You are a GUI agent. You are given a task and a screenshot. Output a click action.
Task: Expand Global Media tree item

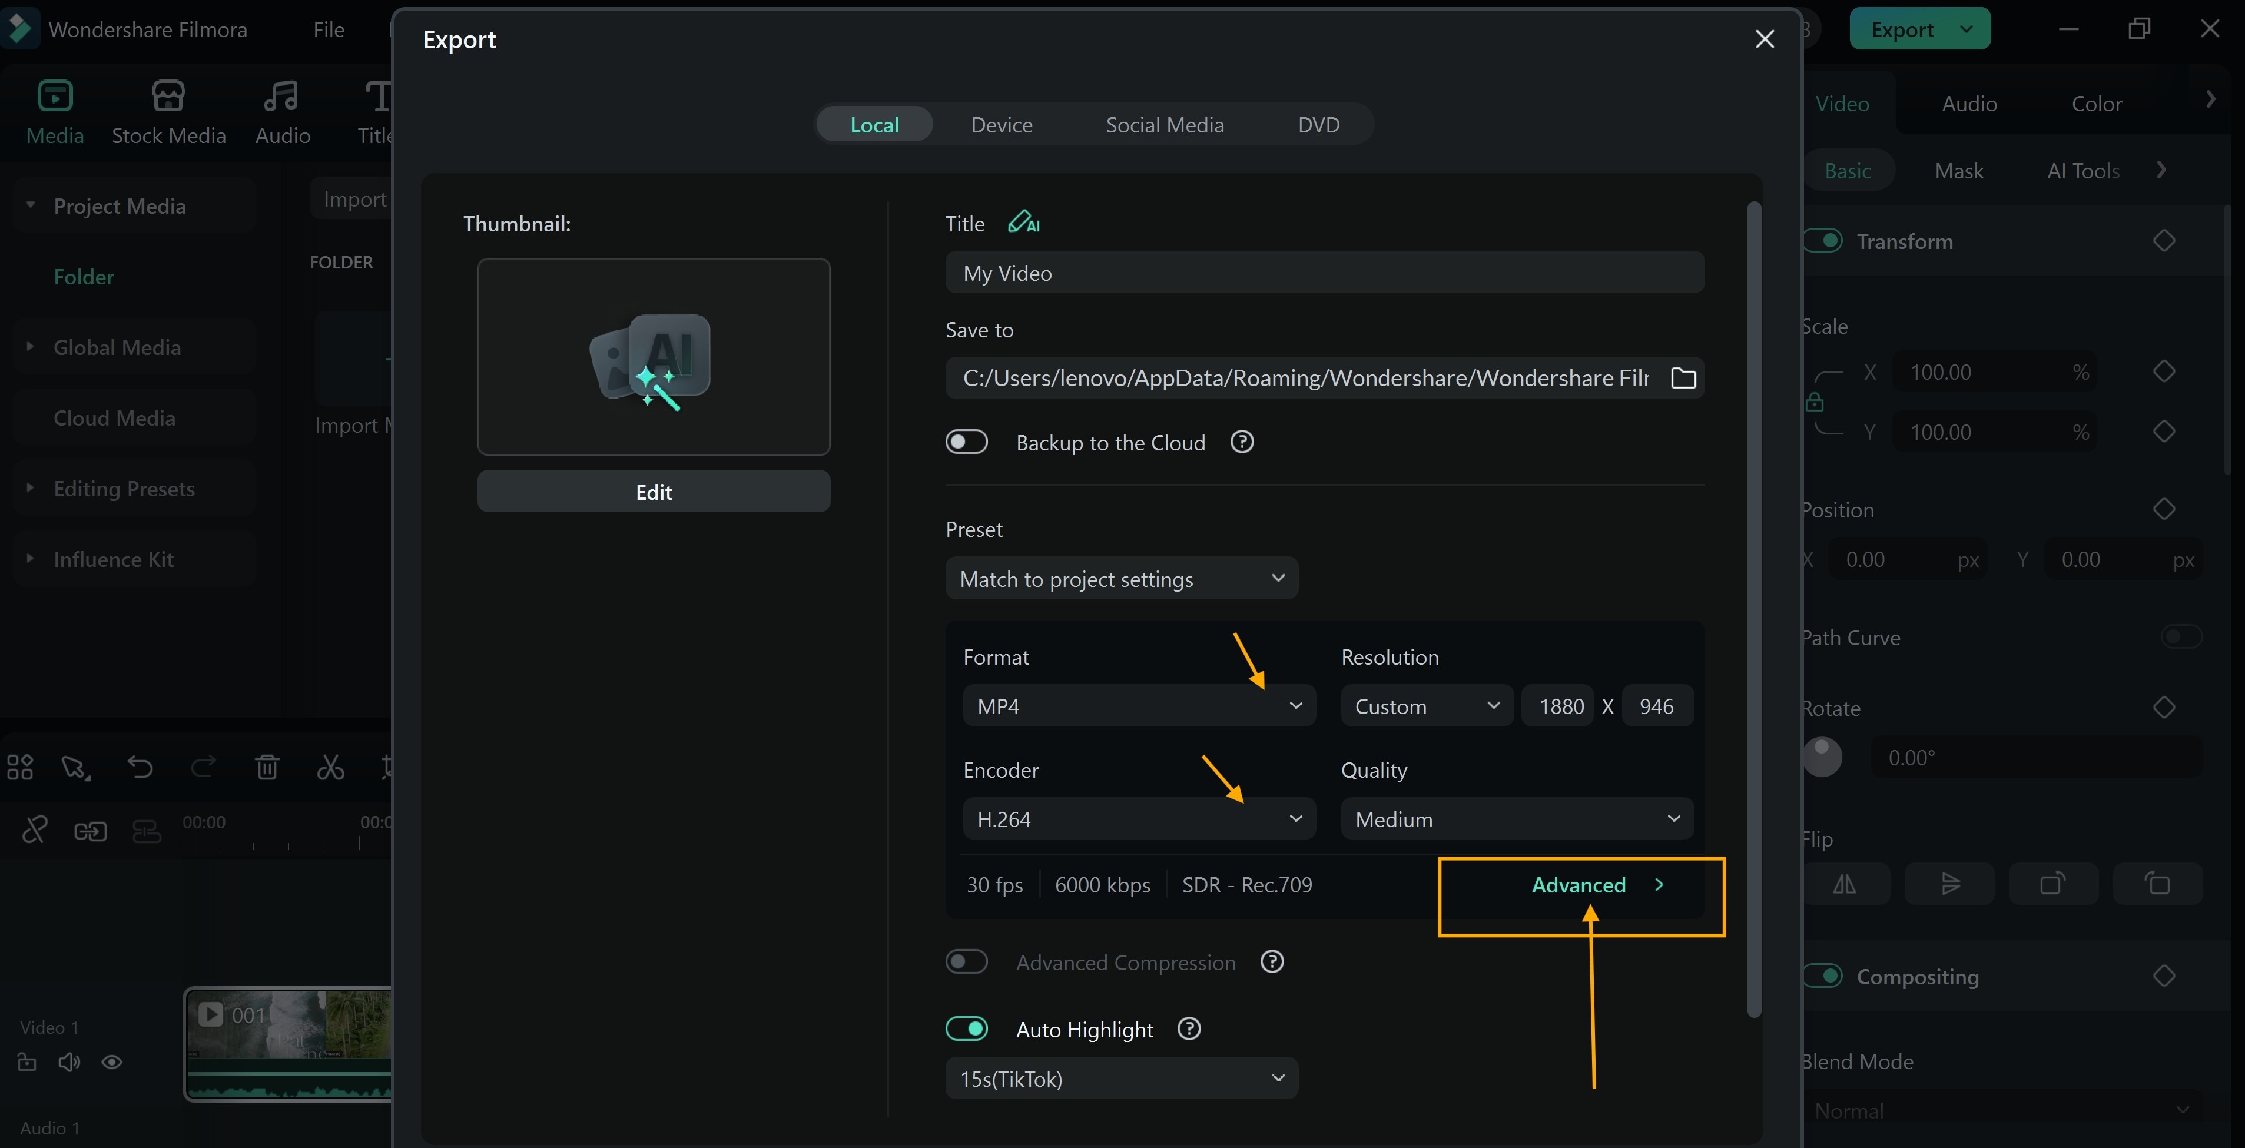(31, 347)
